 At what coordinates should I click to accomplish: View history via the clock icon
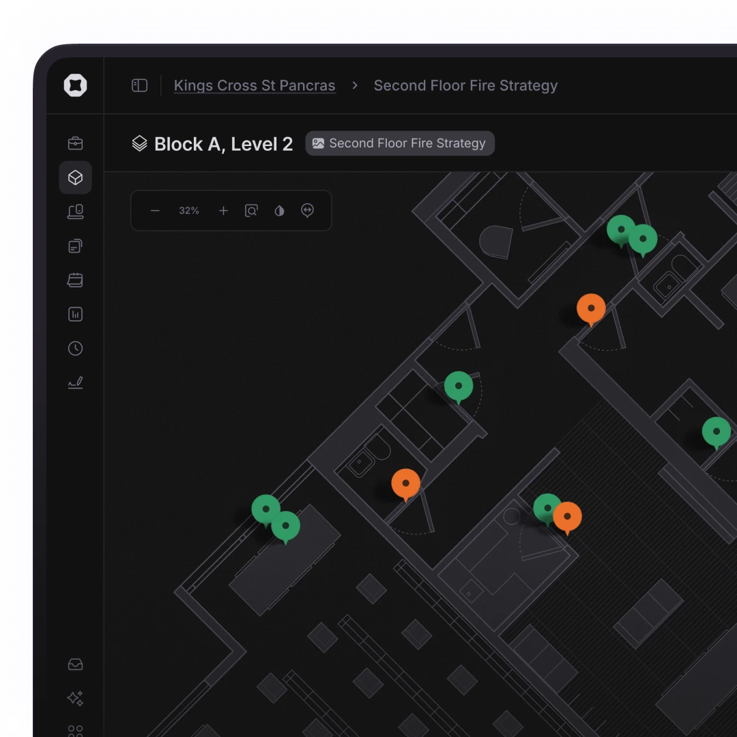click(75, 348)
